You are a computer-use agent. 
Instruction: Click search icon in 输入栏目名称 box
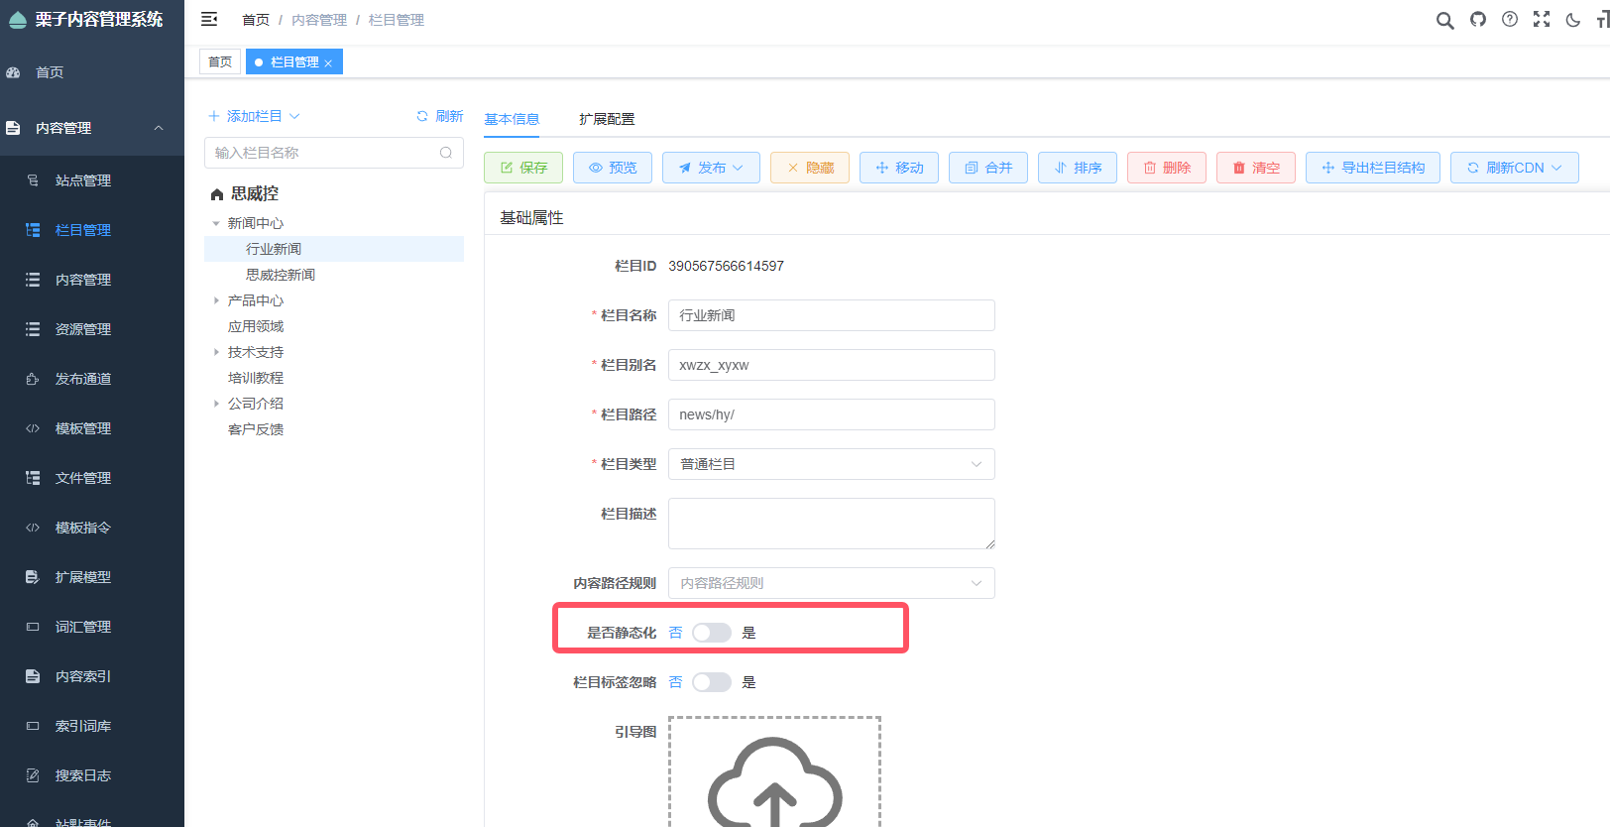pos(446,153)
